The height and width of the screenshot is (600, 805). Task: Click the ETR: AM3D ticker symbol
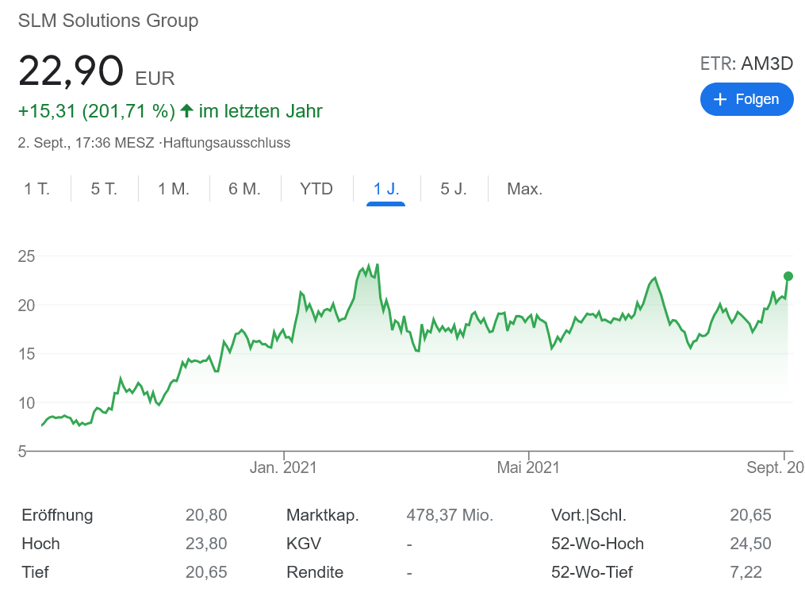tap(746, 63)
